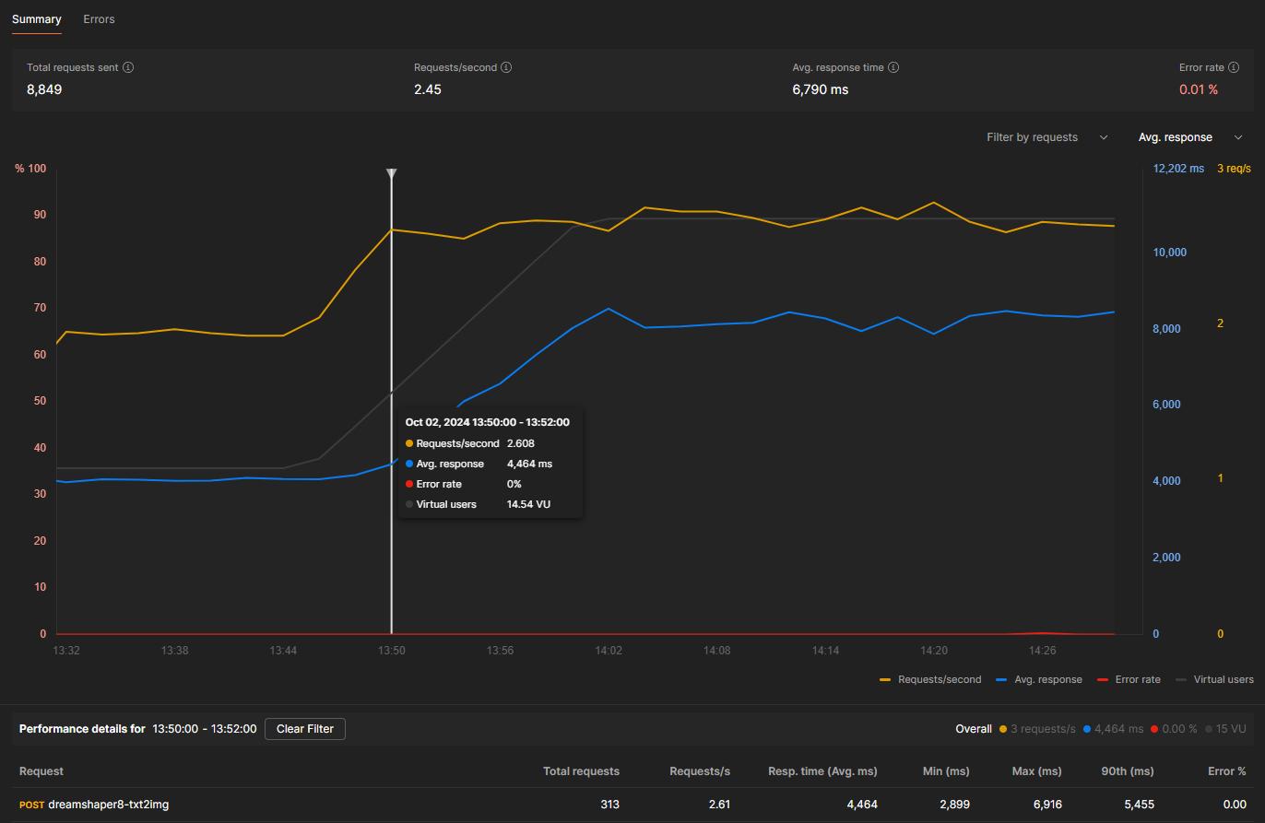Click the Total requests column header
Image resolution: width=1265 pixels, height=823 pixels.
pyautogui.click(x=581, y=771)
